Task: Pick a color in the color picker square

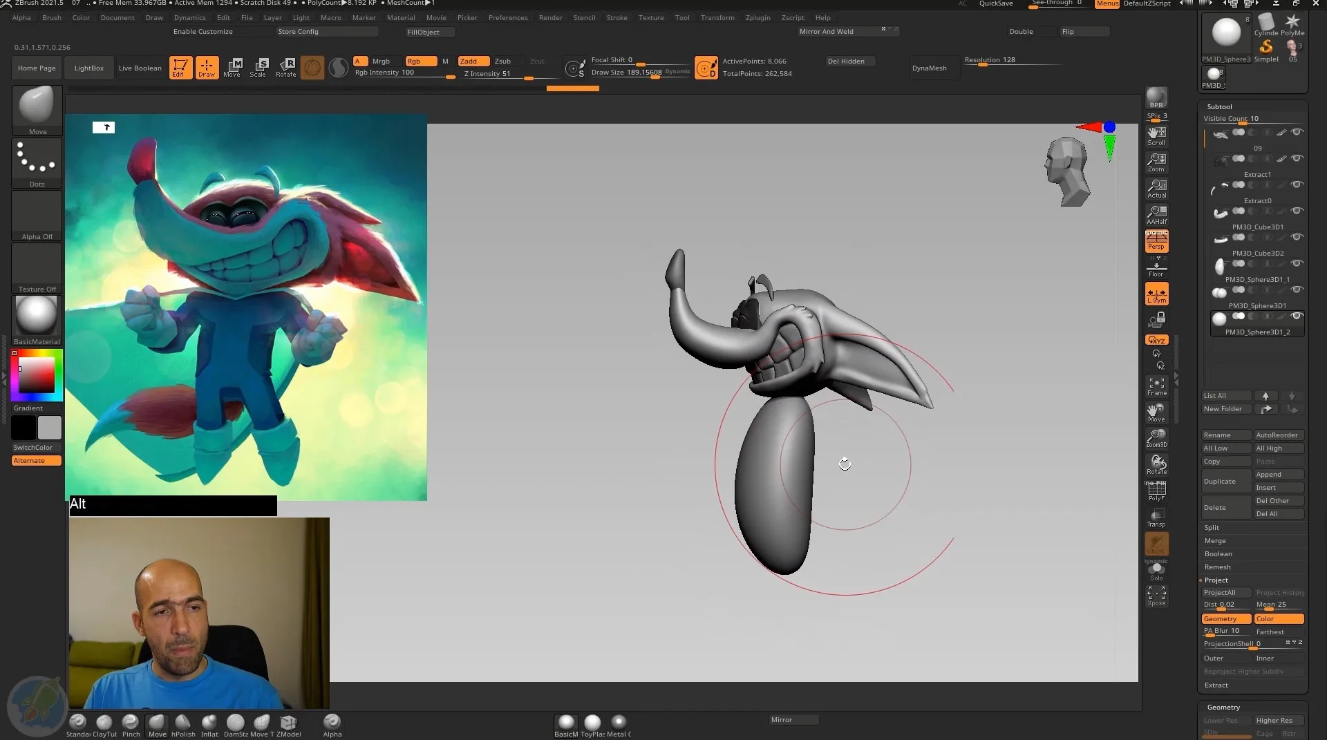Action: tap(37, 375)
